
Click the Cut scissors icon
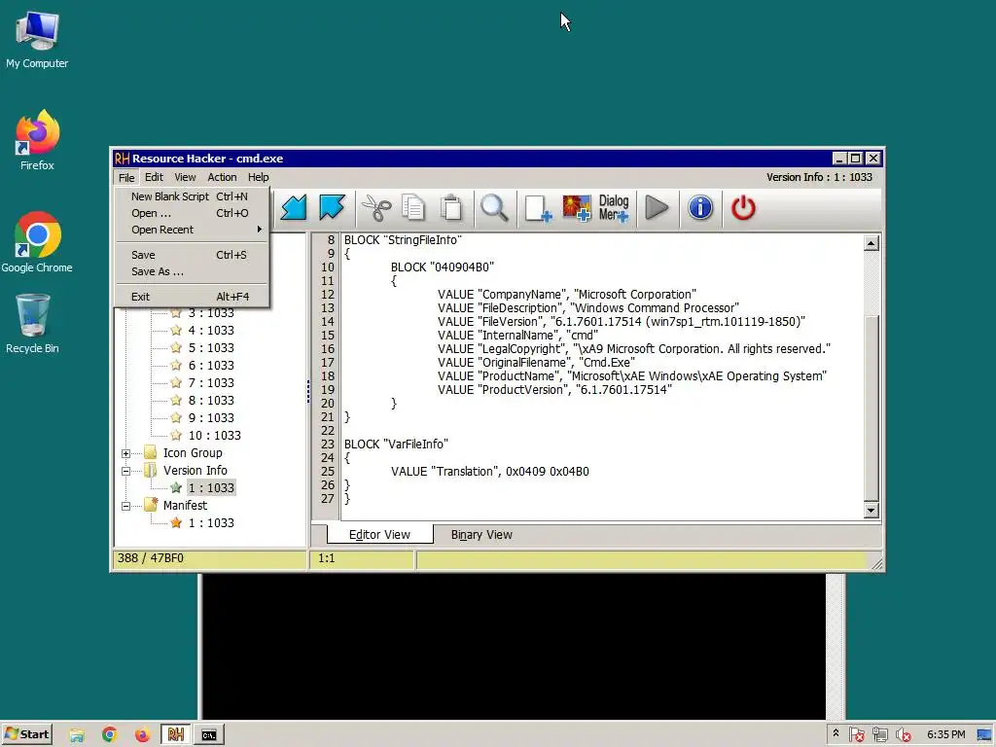(x=376, y=208)
